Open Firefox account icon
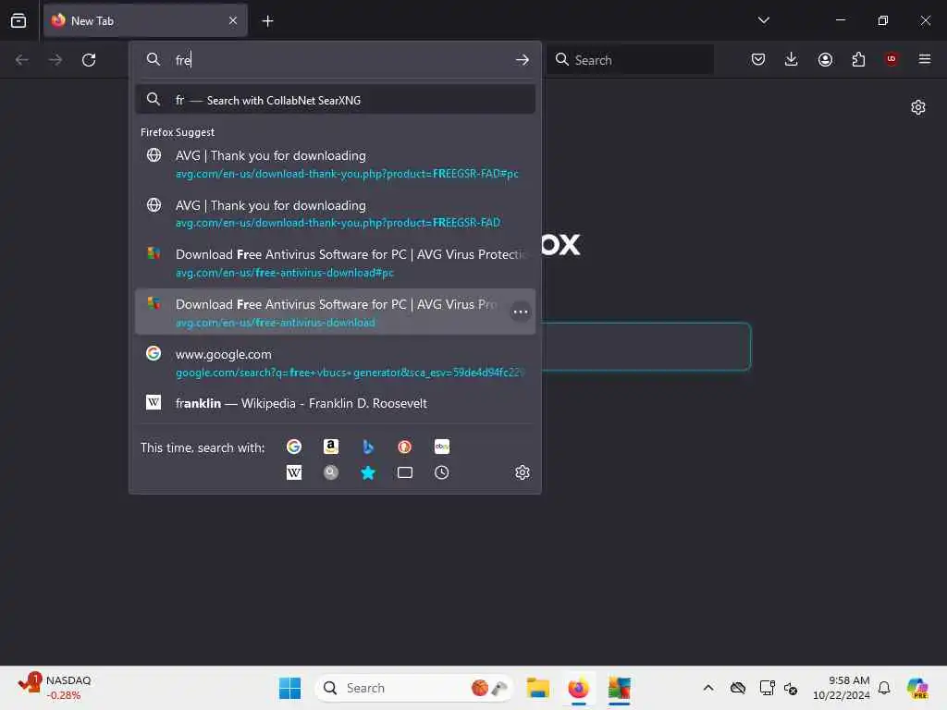Image resolution: width=947 pixels, height=710 pixels. point(825,59)
